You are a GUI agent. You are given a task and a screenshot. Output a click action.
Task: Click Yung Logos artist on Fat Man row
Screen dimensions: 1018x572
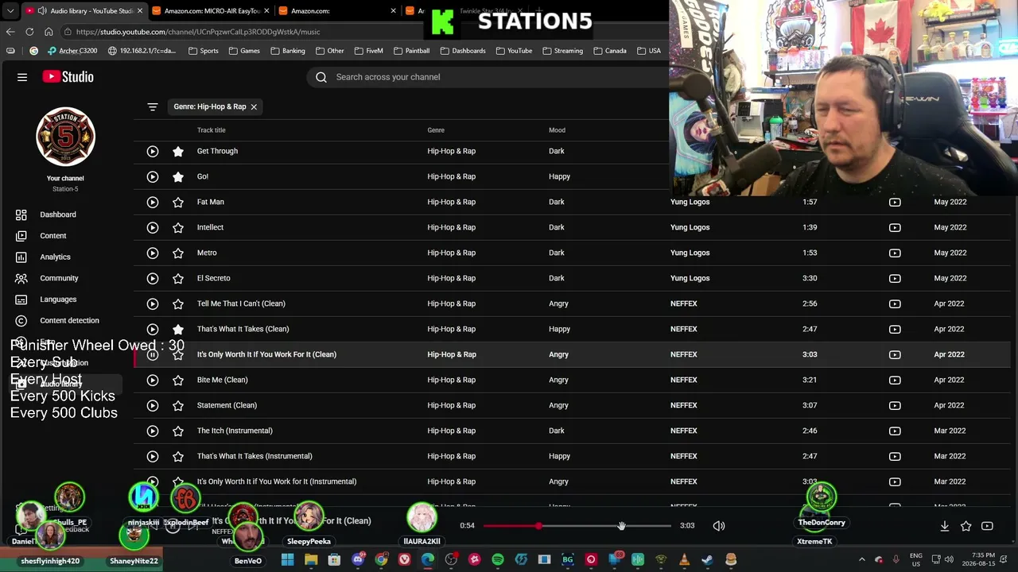click(x=690, y=202)
